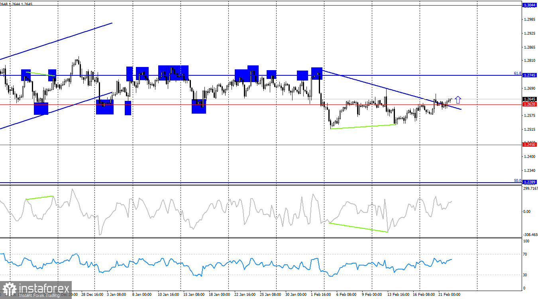Click the 299.7167 oscillator scale value

coord(530,188)
